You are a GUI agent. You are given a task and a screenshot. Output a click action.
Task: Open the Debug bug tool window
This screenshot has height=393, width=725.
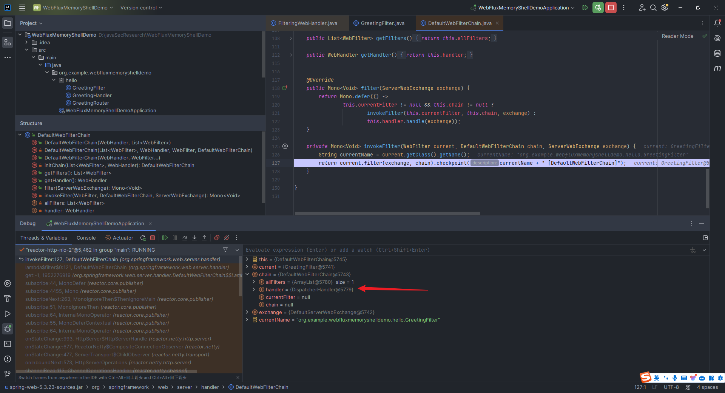click(8, 329)
